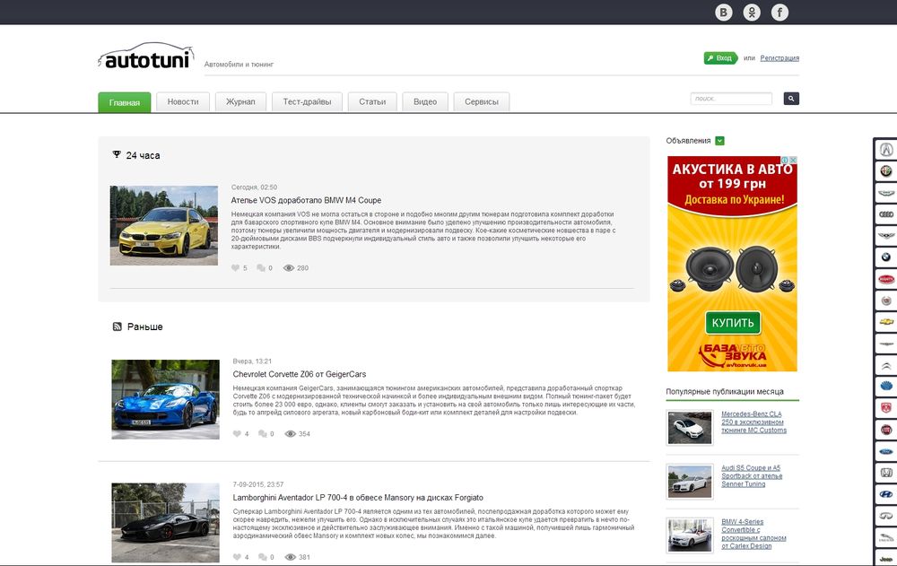This screenshot has height=566, width=897.
Task: Select the Chevrolet bowtie brand logo
Action: (886, 322)
